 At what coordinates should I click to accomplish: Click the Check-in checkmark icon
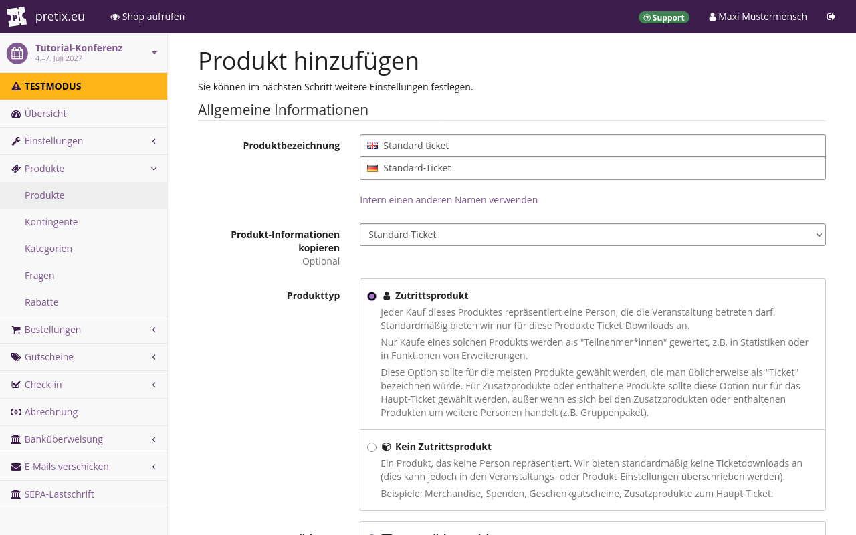[x=16, y=385]
